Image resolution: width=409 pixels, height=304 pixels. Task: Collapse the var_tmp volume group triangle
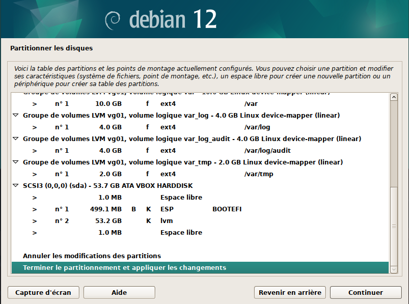(16, 162)
